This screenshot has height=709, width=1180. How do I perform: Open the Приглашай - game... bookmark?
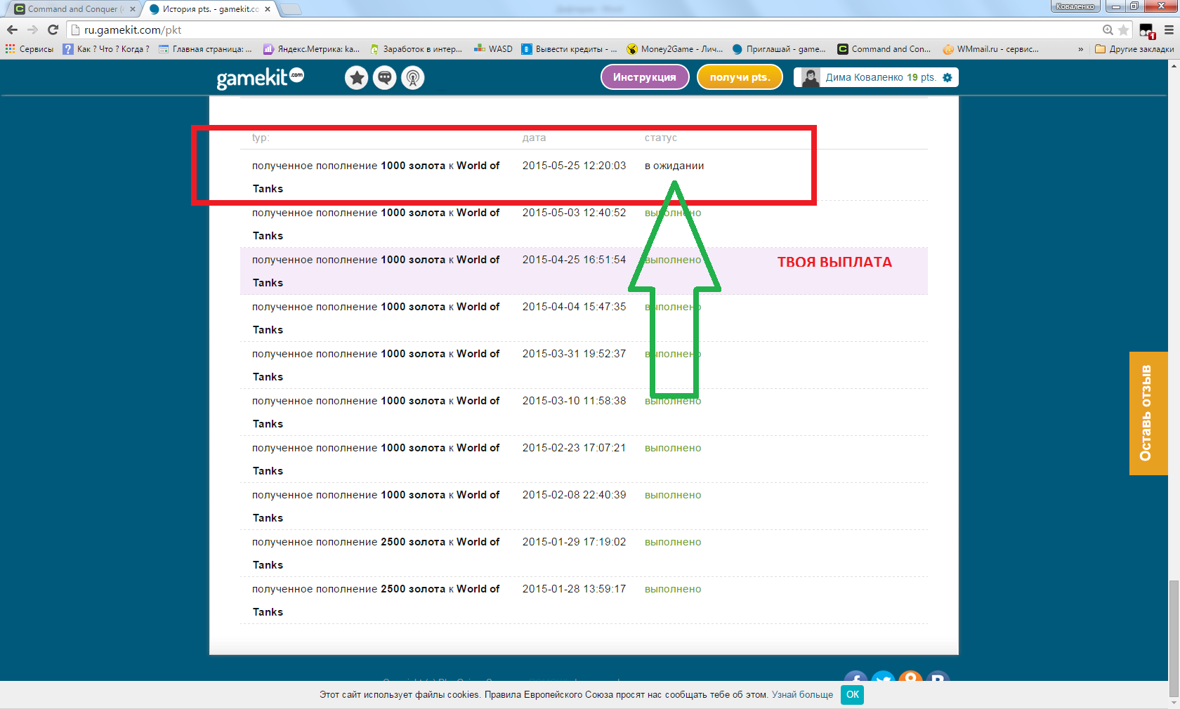779,49
